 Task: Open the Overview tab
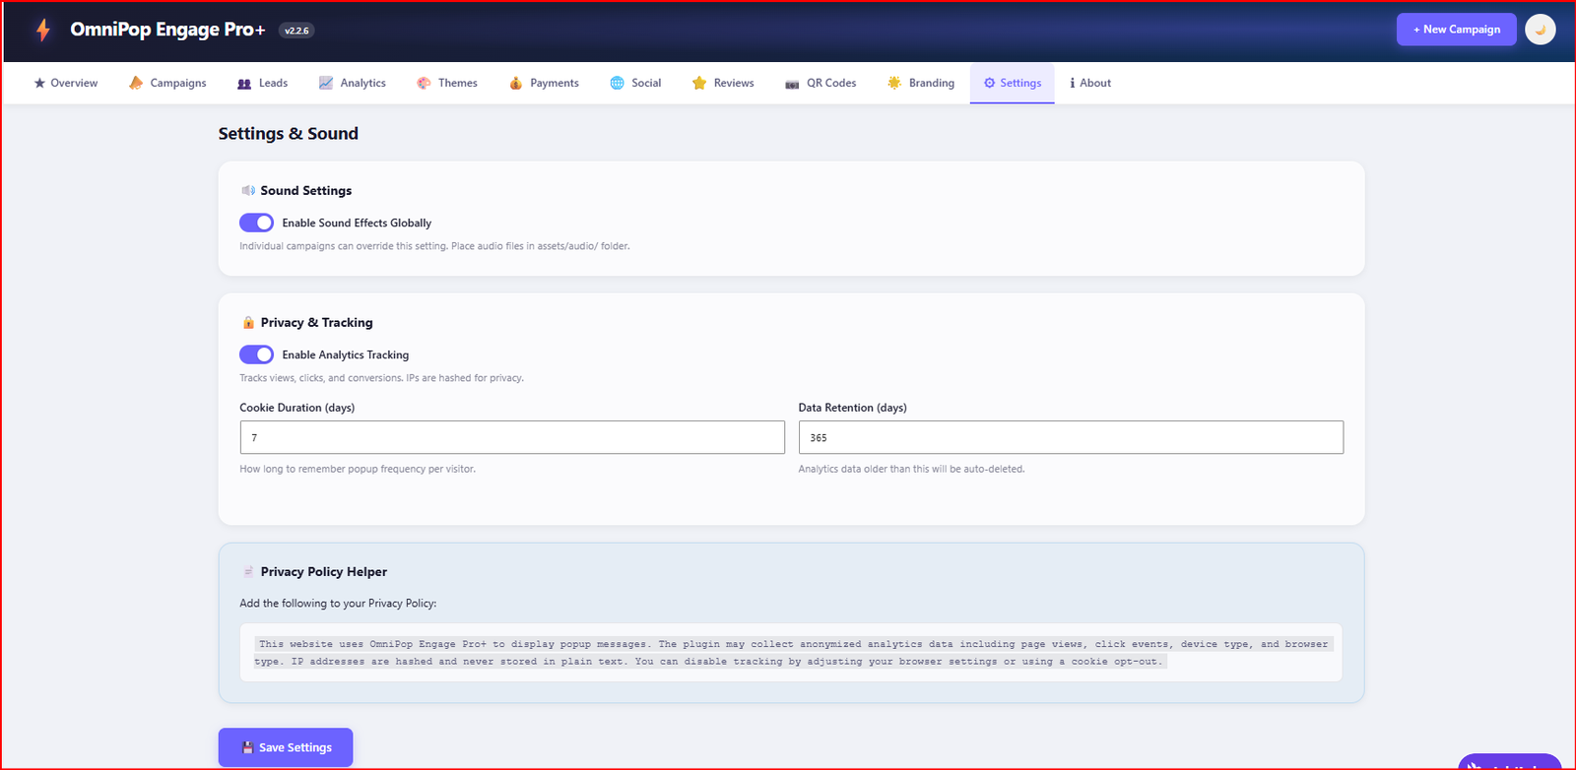pyautogui.click(x=66, y=84)
